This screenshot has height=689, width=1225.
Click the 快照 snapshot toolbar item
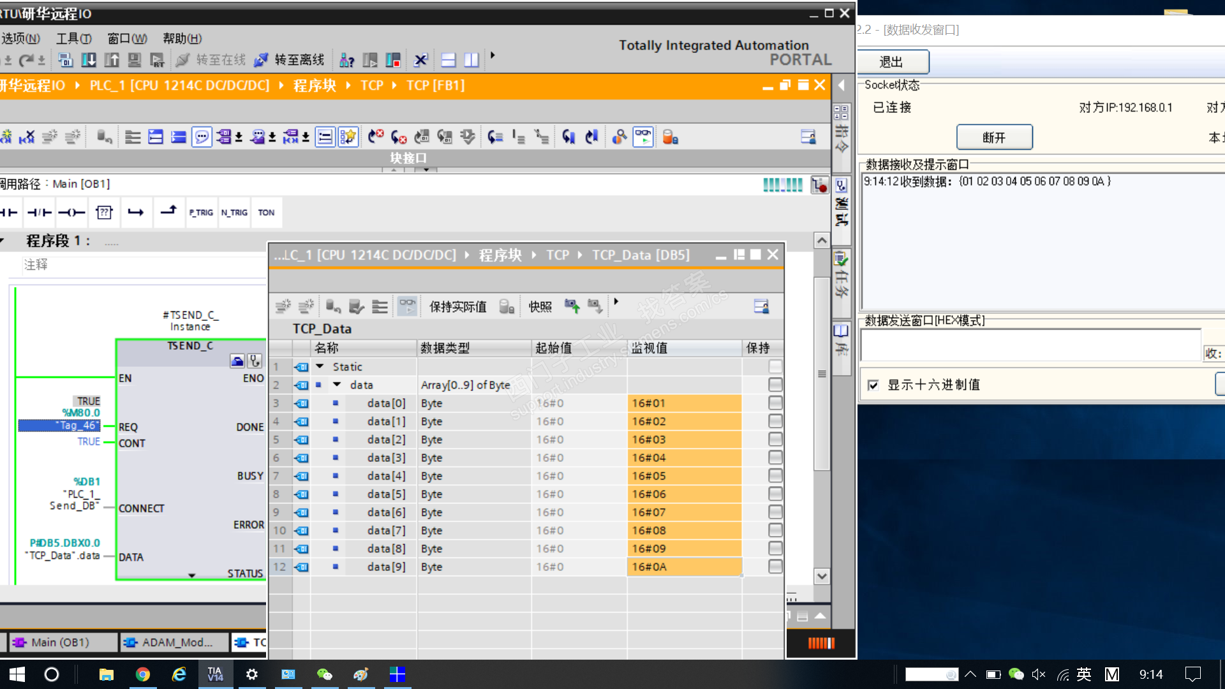click(540, 307)
